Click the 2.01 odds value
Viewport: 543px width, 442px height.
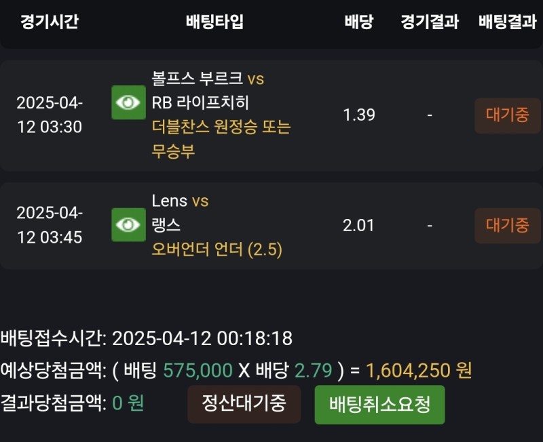point(359,226)
